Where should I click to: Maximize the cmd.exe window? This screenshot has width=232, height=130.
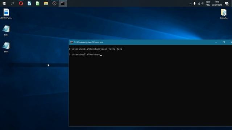(x=224, y=42)
